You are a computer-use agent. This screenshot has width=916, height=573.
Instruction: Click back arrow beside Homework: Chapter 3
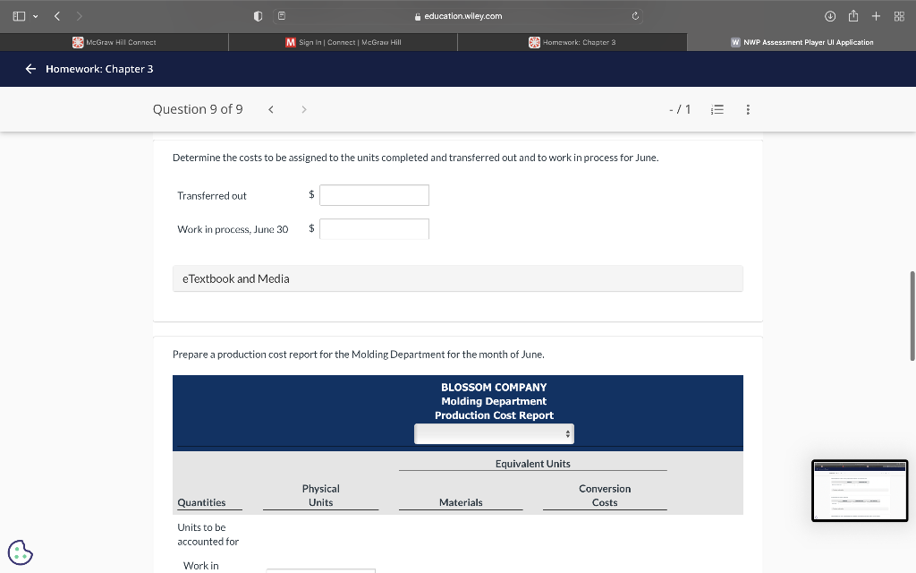coord(30,69)
